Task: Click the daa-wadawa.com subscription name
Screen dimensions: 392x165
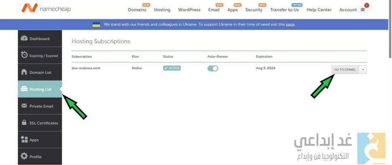Action: (x=86, y=68)
